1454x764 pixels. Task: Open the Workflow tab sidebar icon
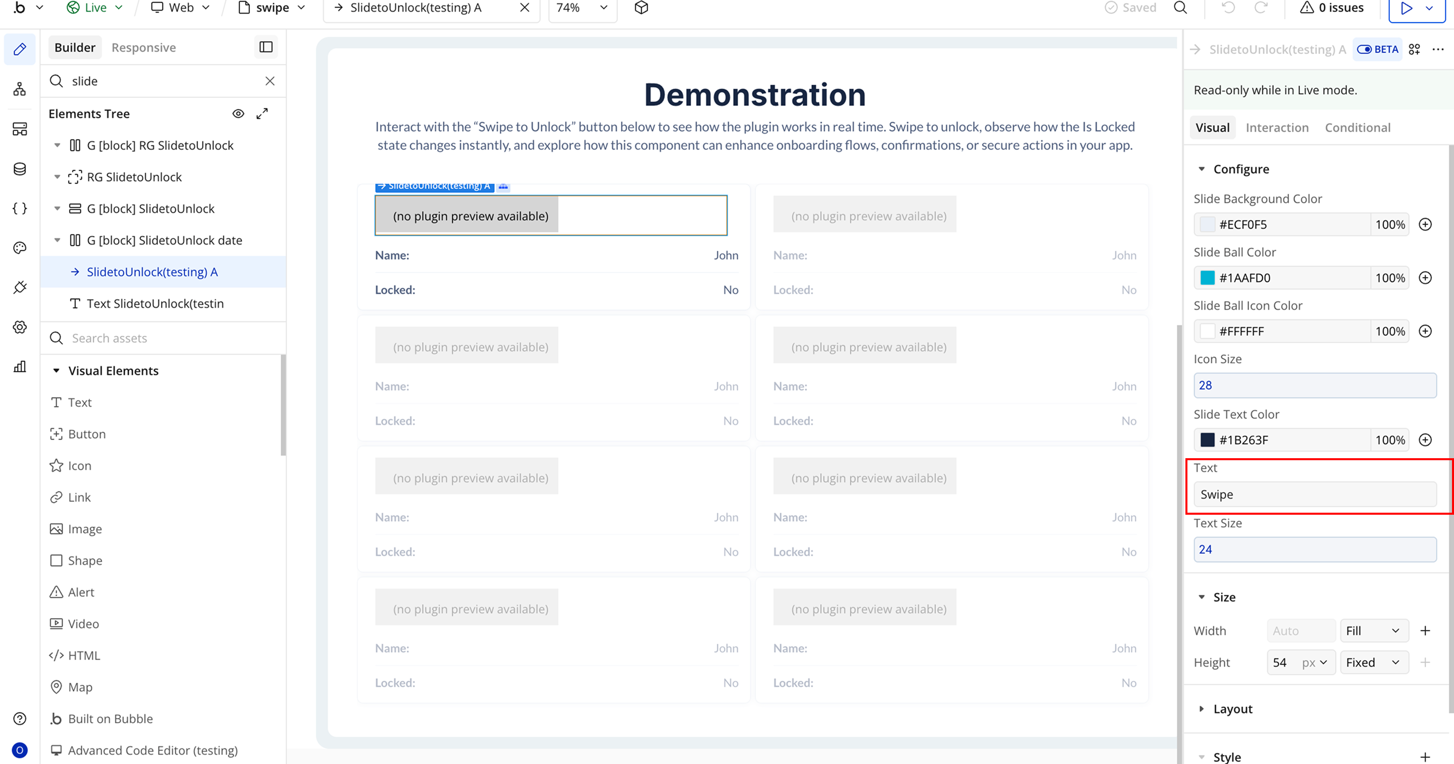(20, 89)
